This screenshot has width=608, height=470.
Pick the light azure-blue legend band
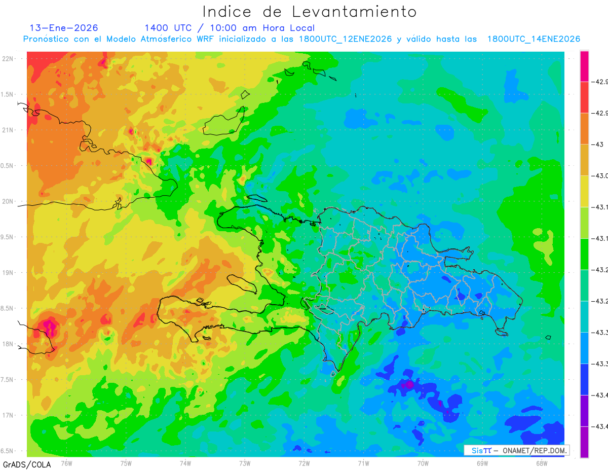[x=584, y=348]
